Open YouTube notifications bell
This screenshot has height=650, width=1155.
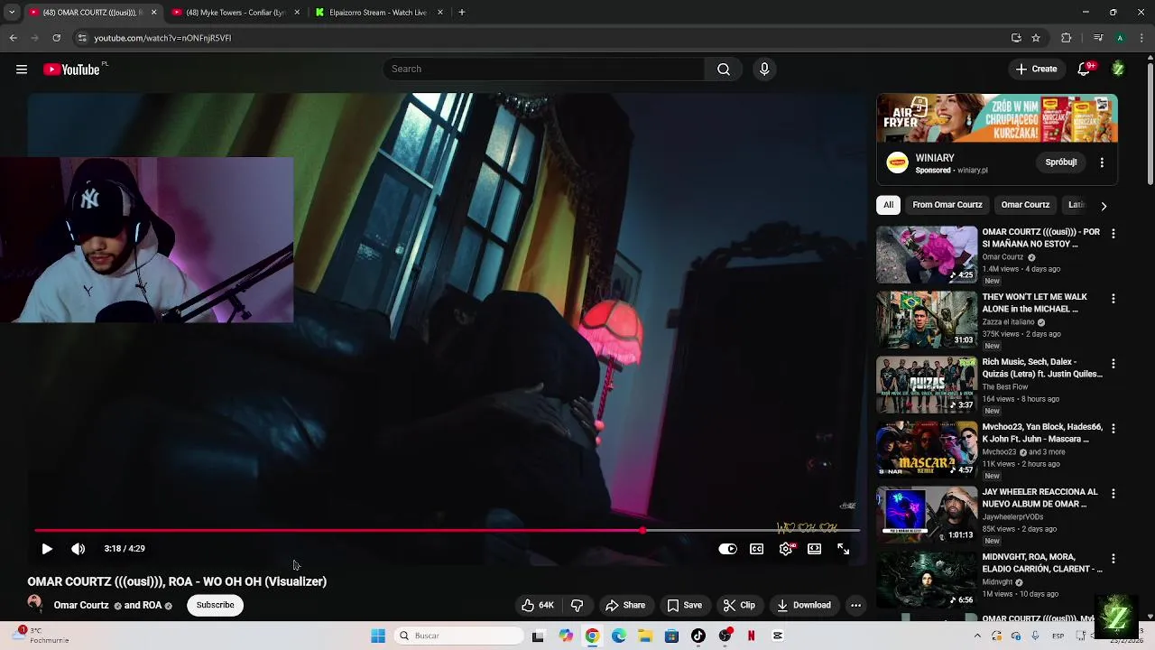tap(1085, 70)
